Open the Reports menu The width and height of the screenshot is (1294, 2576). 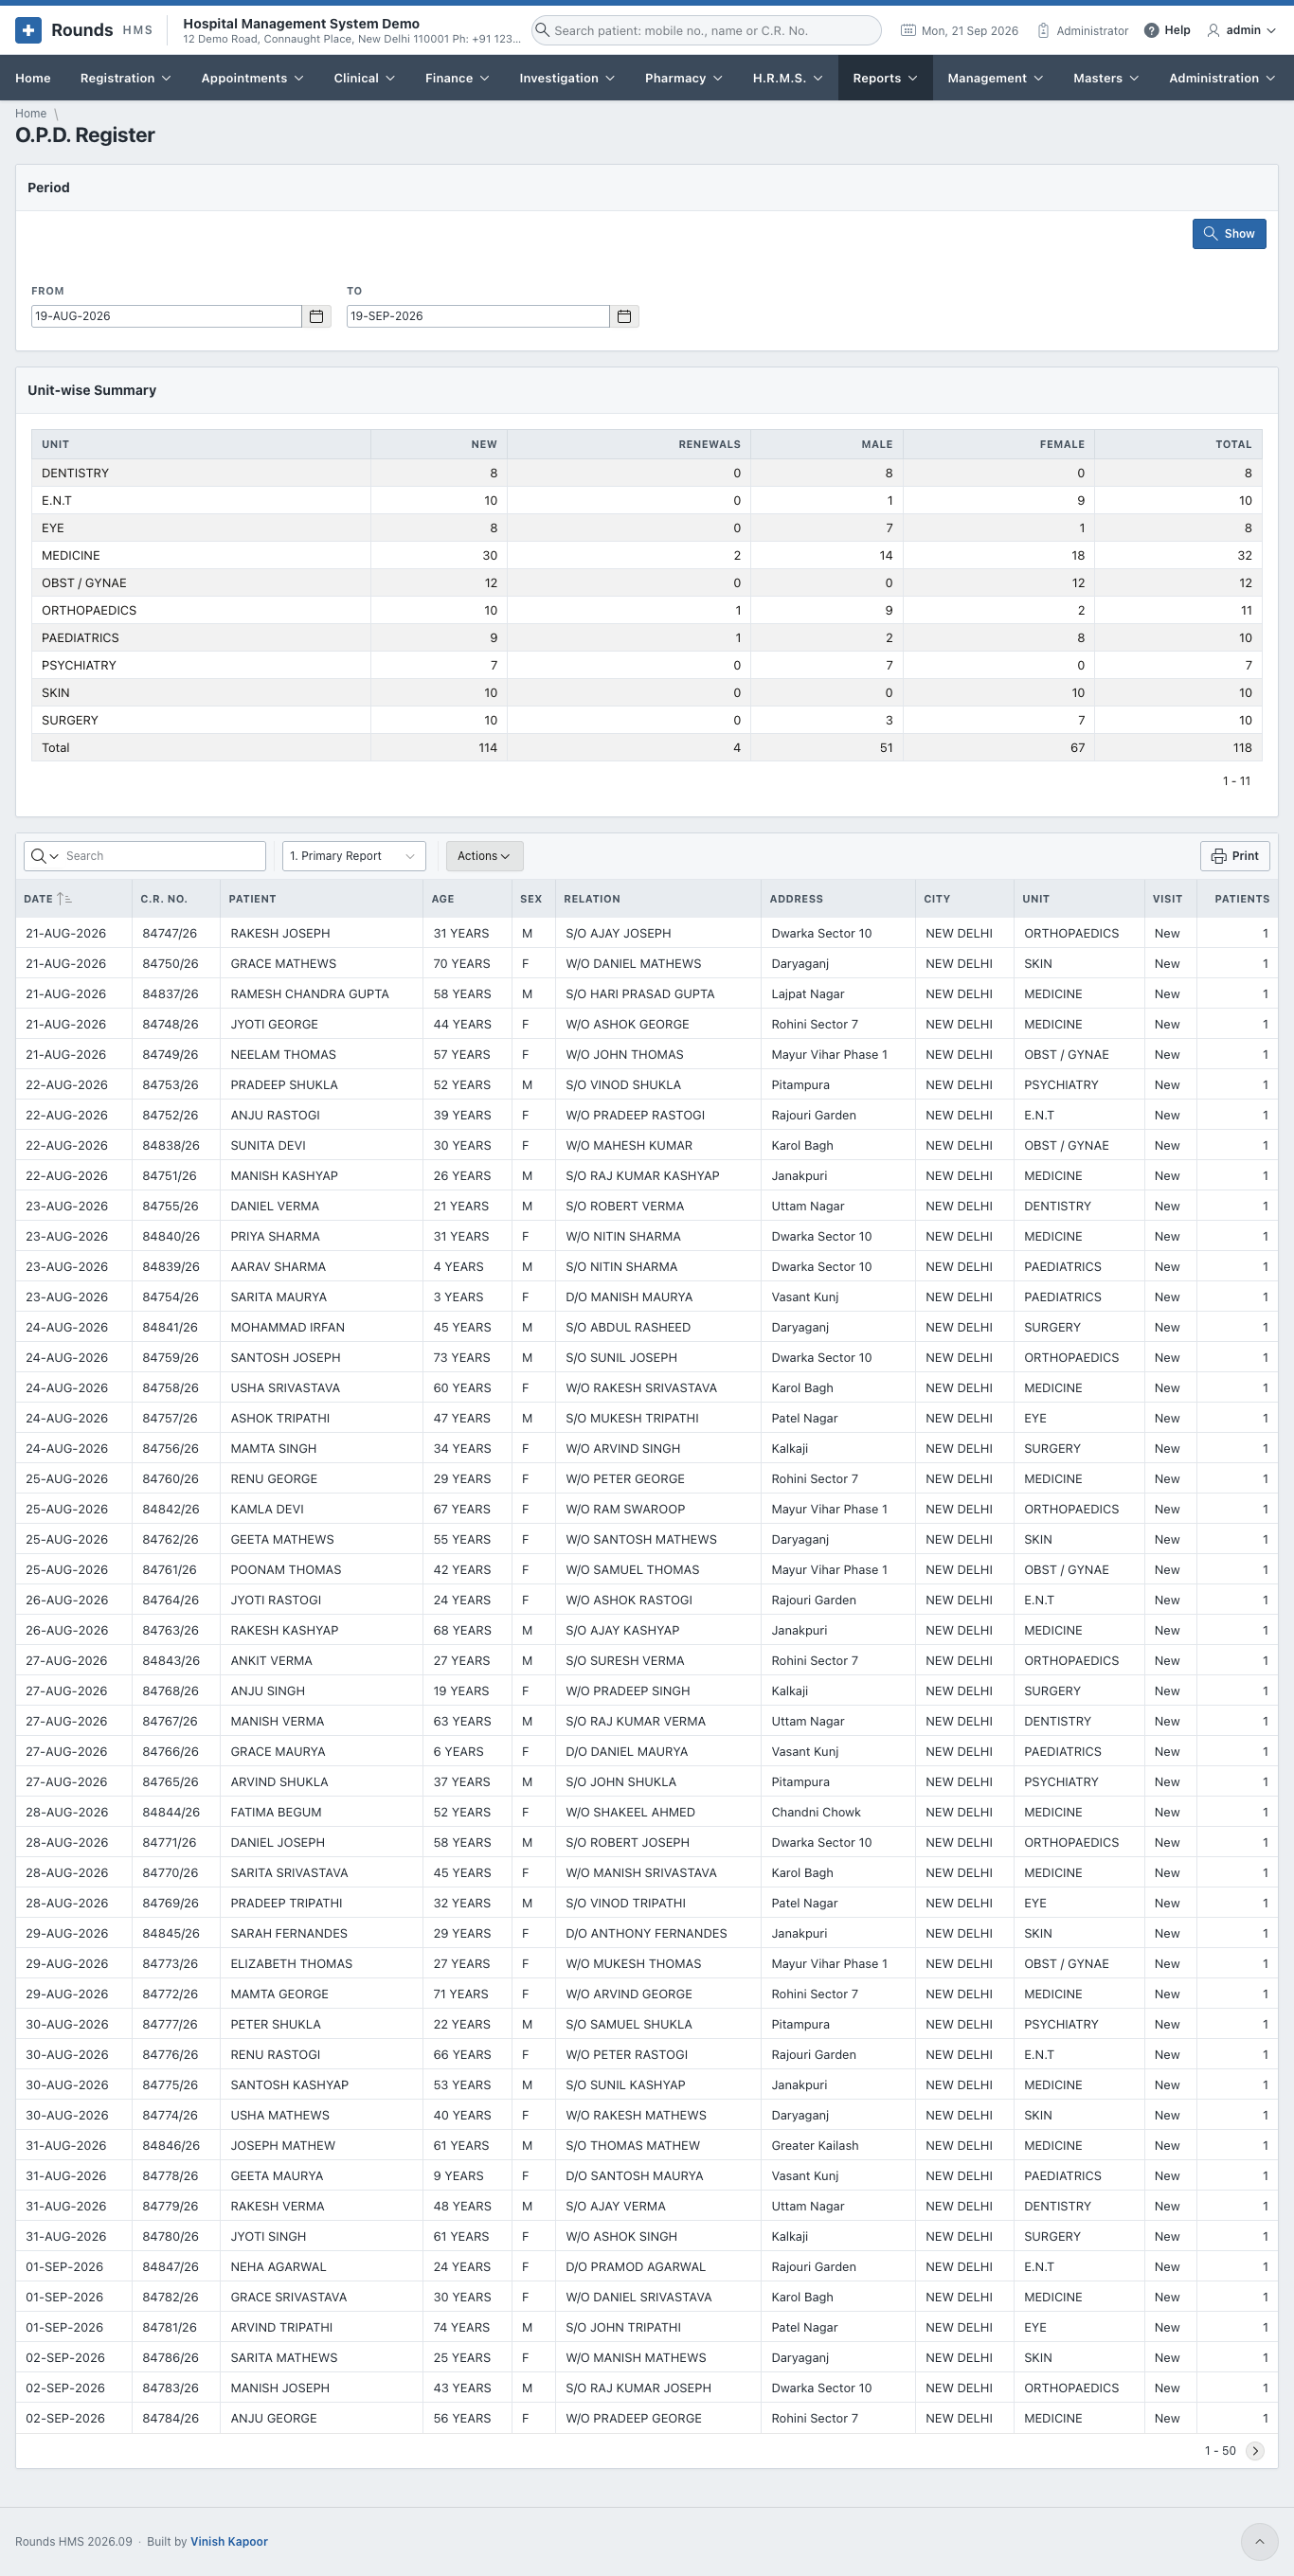[x=885, y=78]
